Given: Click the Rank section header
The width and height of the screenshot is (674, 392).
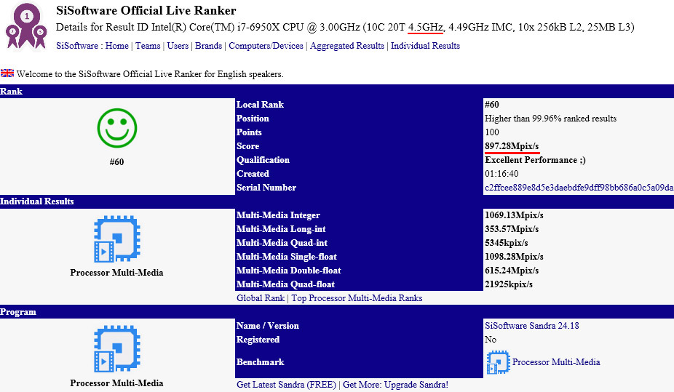Looking at the screenshot, I should pos(337,91).
